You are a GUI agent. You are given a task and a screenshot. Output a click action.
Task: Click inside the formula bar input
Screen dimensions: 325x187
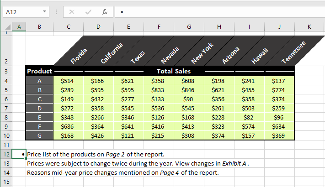click(x=220, y=12)
